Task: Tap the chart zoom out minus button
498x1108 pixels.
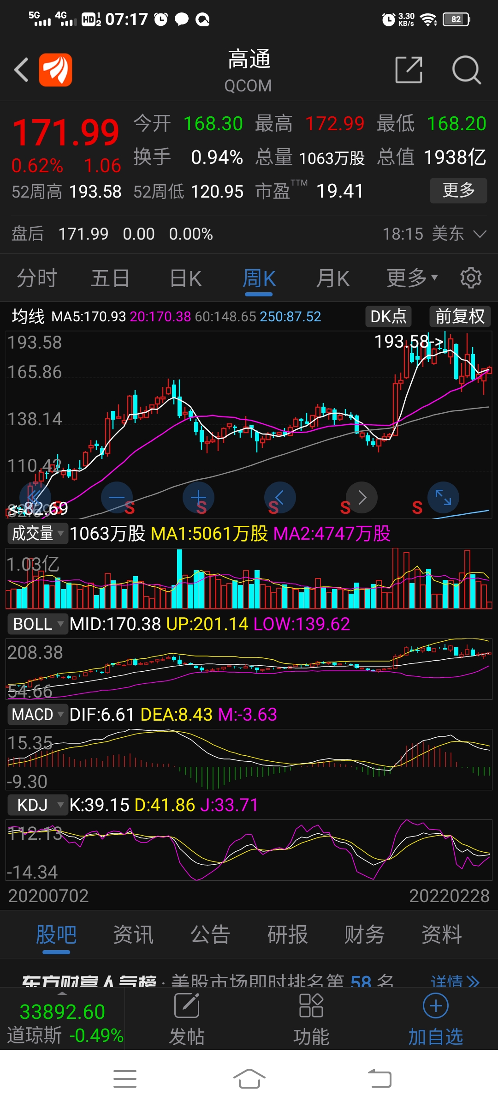Action: coord(117,498)
